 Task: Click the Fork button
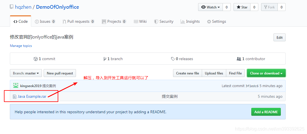(269, 7)
